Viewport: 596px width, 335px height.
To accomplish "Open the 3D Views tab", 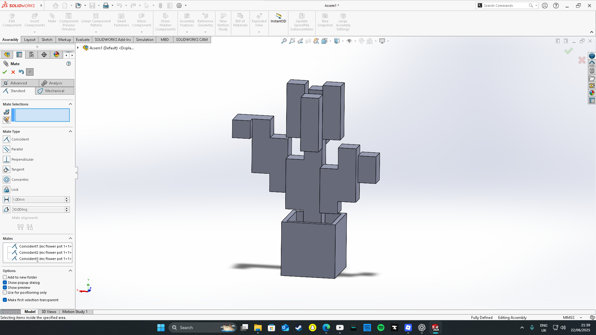I will 49,312.
